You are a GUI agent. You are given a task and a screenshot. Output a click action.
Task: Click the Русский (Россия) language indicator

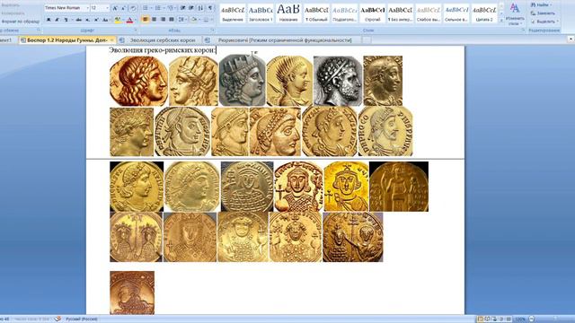point(82,319)
